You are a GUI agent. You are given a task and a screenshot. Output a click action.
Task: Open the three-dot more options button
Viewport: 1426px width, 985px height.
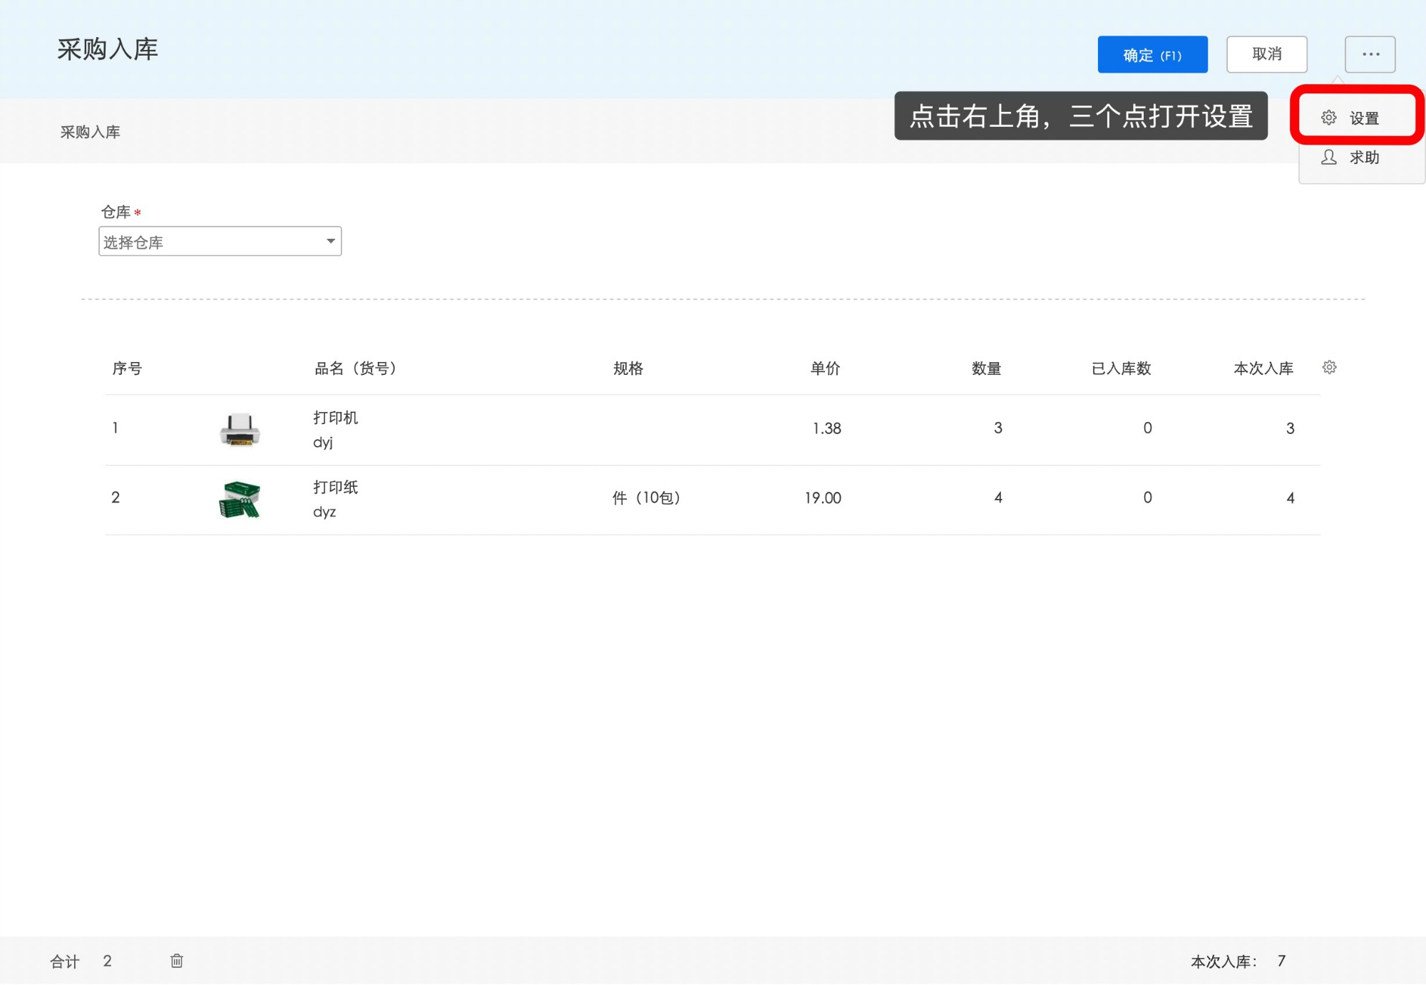click(x=1370, y=54)
